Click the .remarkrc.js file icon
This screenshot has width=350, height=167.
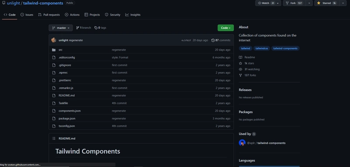pyautogui.click(x=53, y=88)
